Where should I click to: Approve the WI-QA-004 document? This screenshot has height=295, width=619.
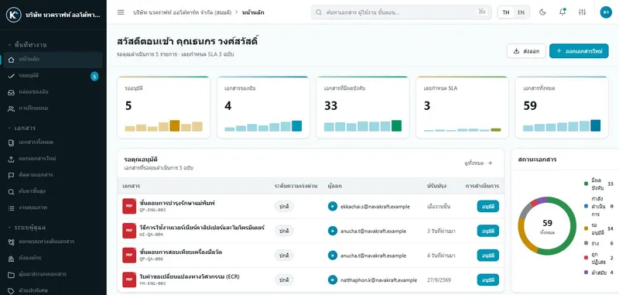point(488,231)
